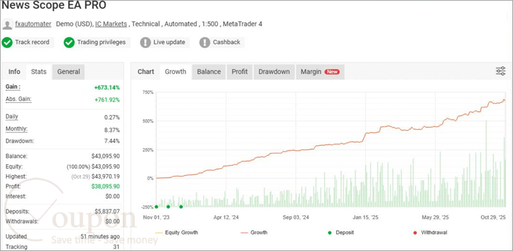Screen dimensions: 513x251
Task: Click the Cashback badge label
Action: click(x=227, y=42)
